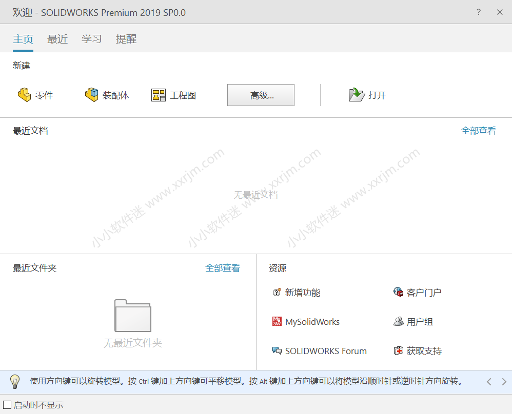This screenshot has width=512, height=414.
Task: Click the 无最近文件夹 placeholder text
Action: [x=133, y=343]
